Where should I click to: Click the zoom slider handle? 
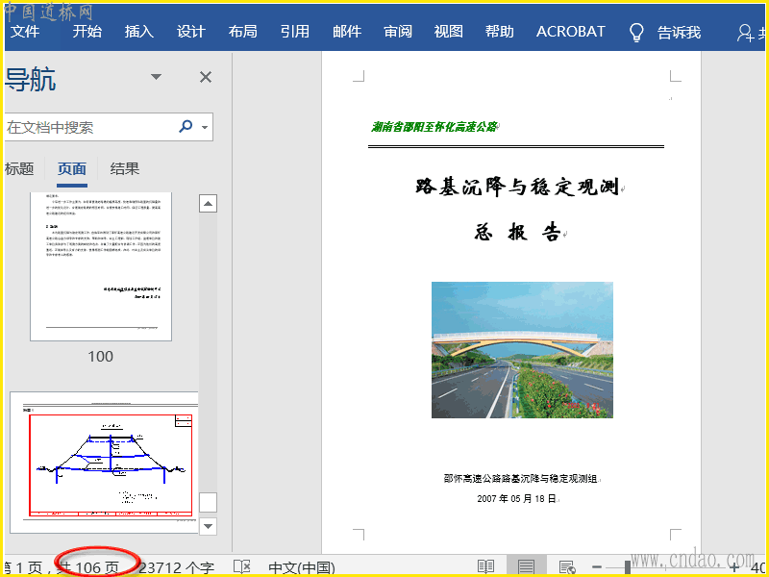click(x=628, y=567)
